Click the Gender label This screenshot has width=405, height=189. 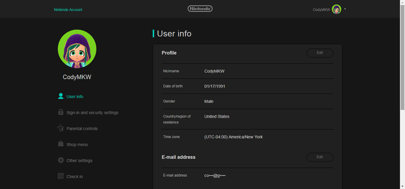pyautogui.click(x=169, y=101)
